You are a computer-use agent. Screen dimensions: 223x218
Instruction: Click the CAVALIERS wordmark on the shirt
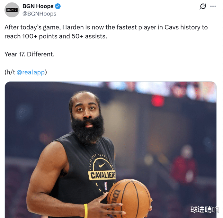102,175
